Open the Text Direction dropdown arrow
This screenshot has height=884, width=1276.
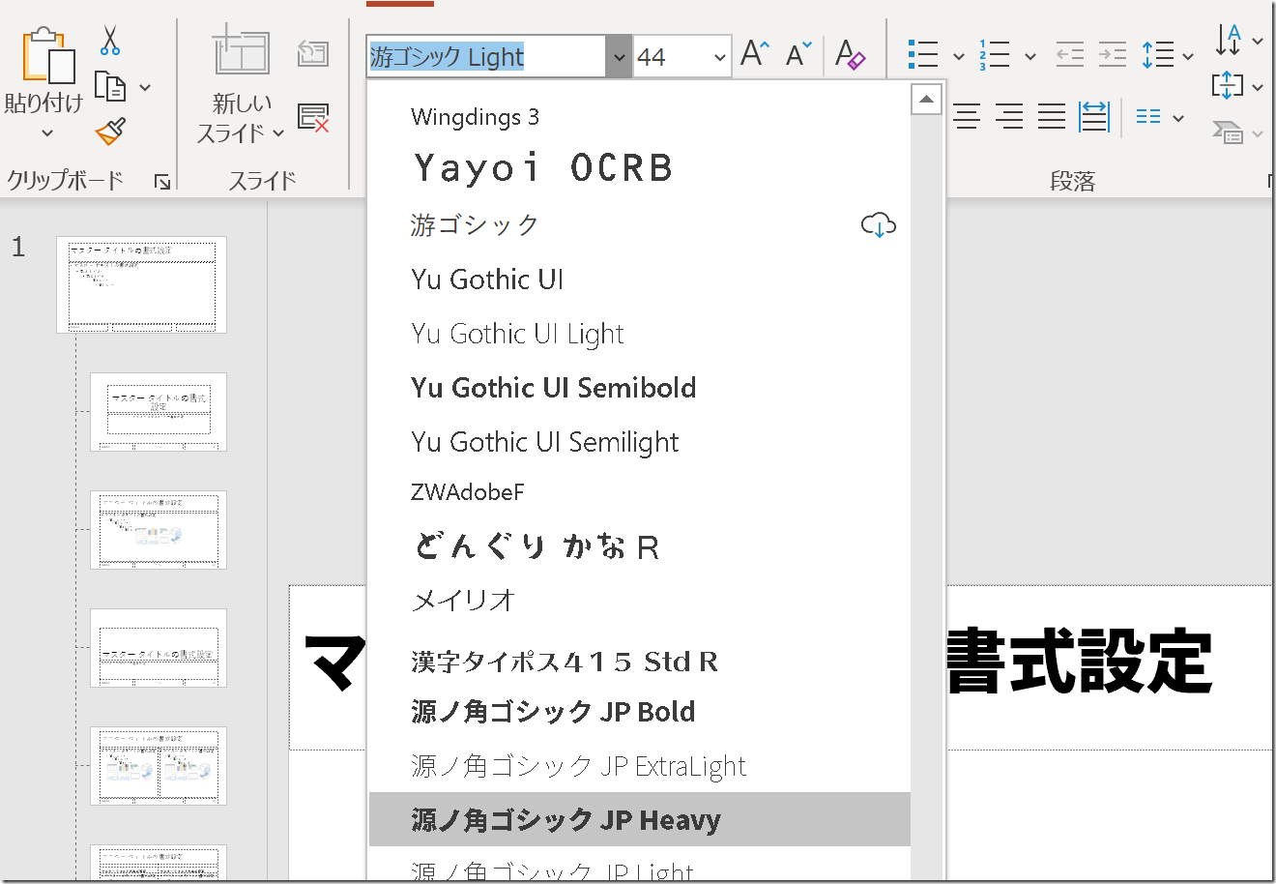pyautogui.click(x=1258, y=42)
